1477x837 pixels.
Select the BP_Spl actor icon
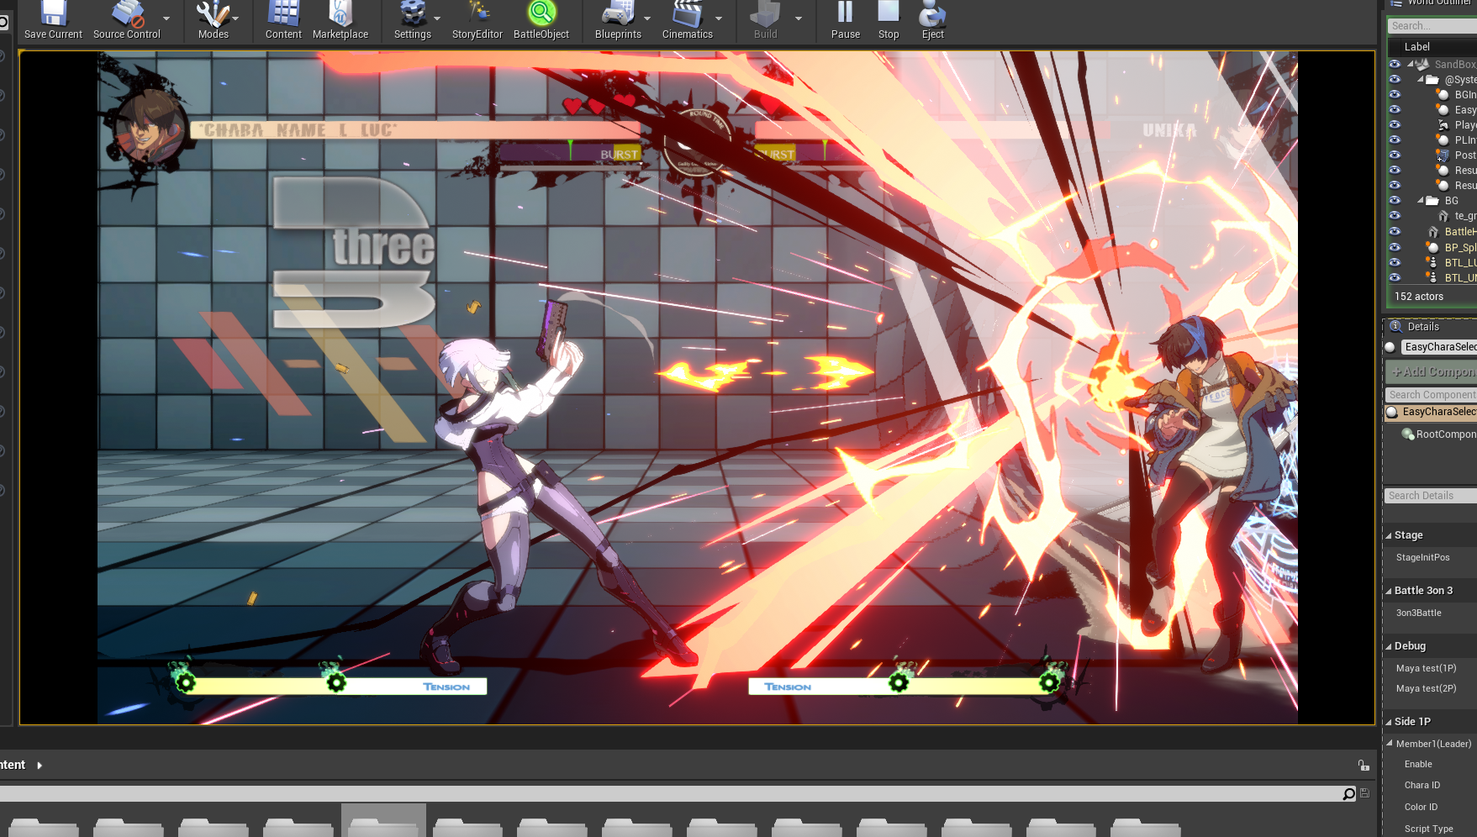click(1432, 247)
